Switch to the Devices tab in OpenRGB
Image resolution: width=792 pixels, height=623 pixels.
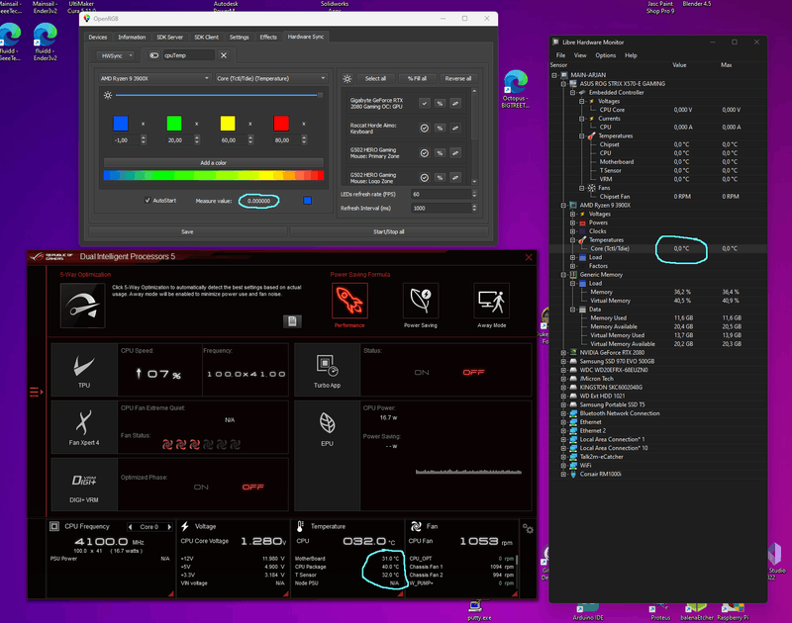[x=97, y=38]
